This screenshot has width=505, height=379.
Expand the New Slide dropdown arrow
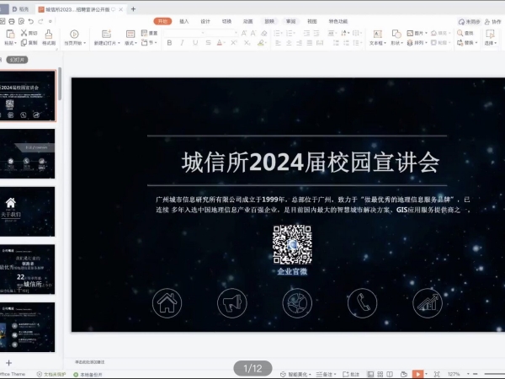pos(119,43)
